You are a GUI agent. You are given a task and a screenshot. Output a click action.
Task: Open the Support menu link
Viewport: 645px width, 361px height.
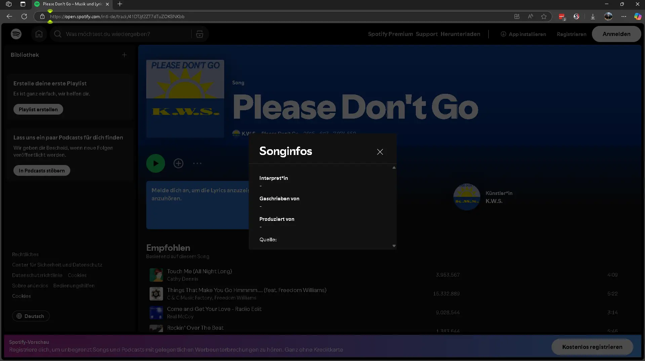[427, 34]
